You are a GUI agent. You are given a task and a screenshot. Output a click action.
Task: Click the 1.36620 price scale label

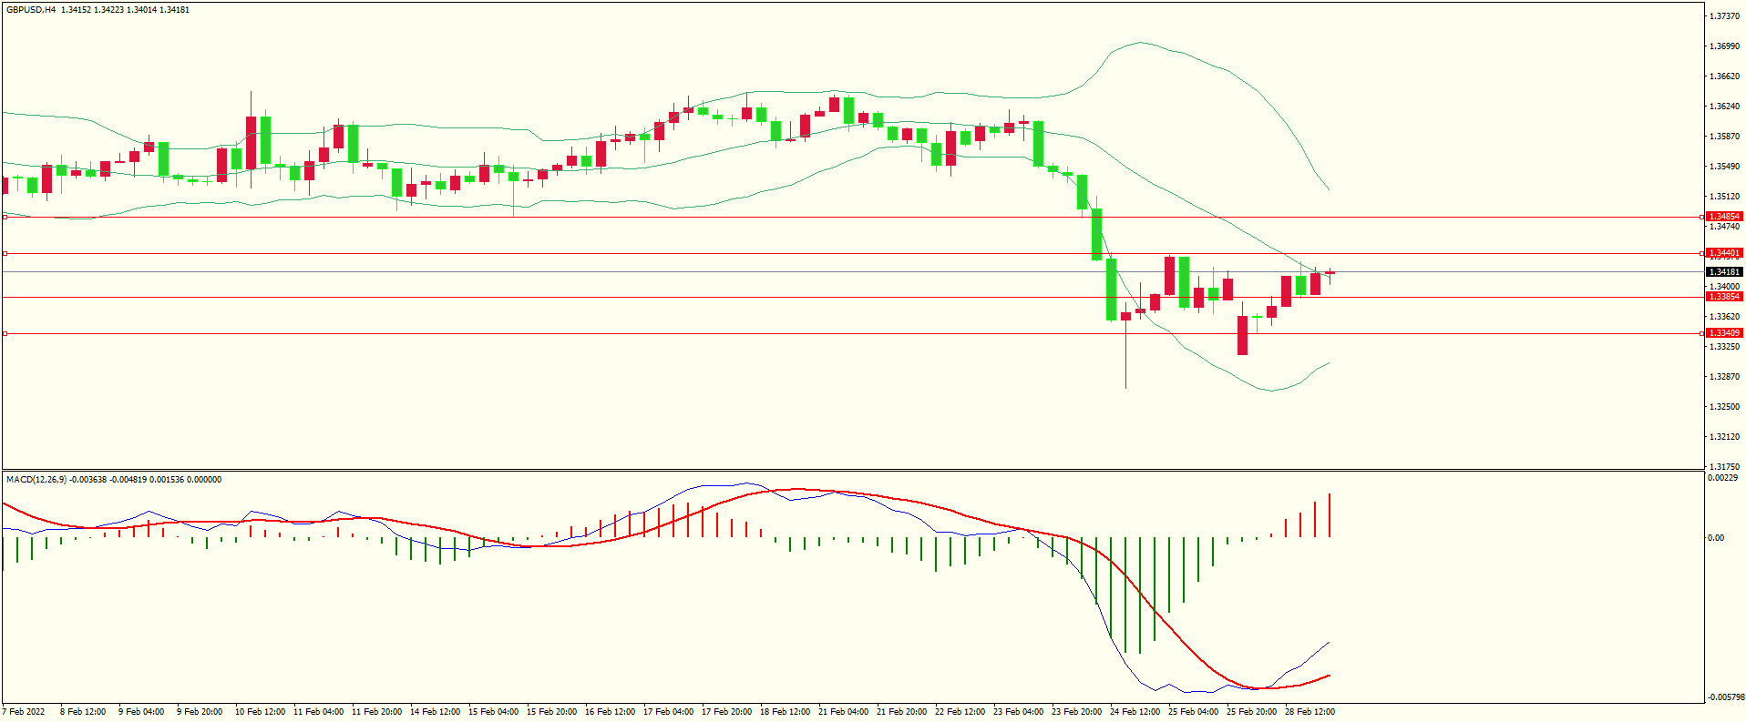click(x=1725, y=76)
